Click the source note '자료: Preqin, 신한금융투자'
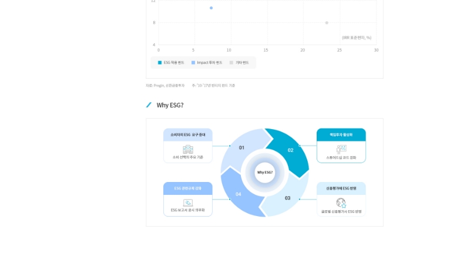The width and height of the screenshot is (470, 263). coord(165,86)
